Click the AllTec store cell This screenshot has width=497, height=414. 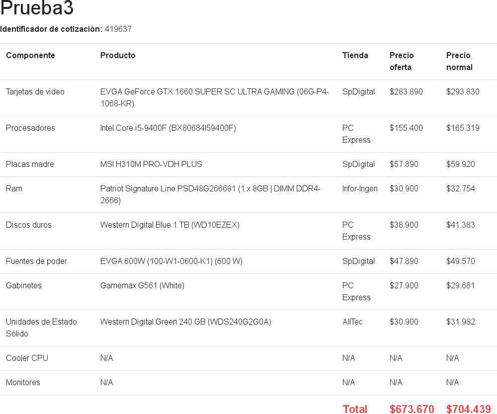352,322
